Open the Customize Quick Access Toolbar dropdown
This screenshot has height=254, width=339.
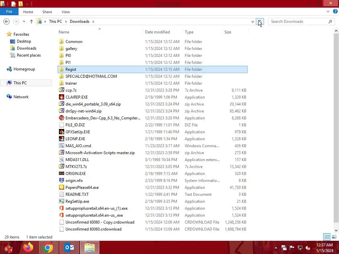click(x=27, y=4)
